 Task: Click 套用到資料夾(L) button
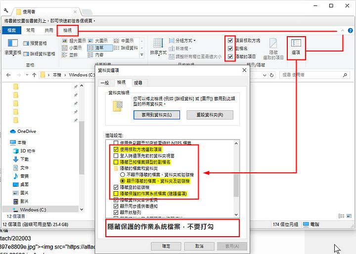(157, 115)
